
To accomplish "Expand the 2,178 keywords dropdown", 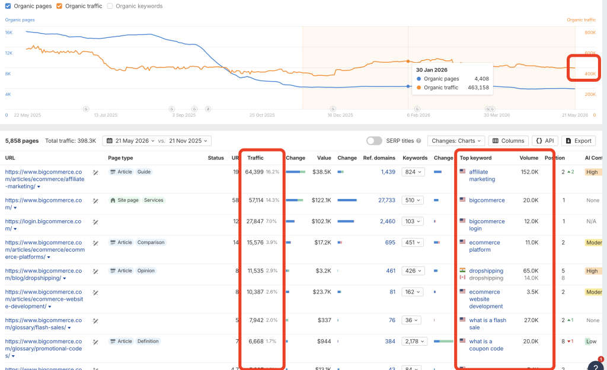I will coord(414,342).
